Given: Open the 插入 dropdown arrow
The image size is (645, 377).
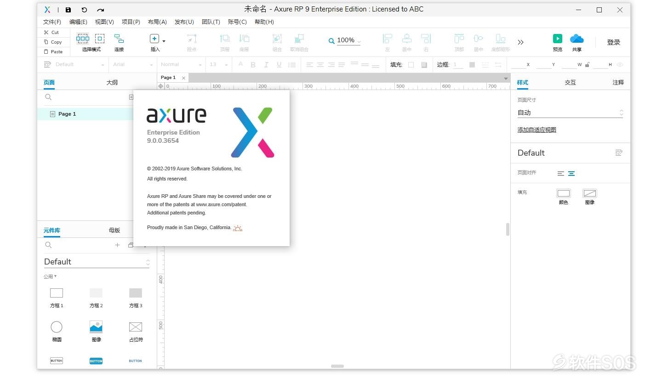Looking at the screenshot, I should 164,41.
